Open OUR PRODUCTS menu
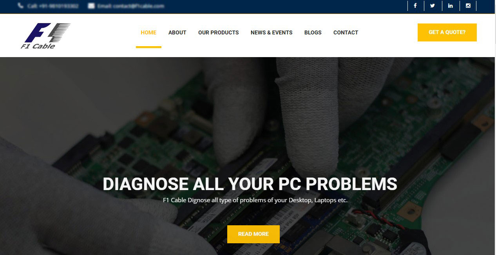Screen dimensions: 496x255 (218, 32)
